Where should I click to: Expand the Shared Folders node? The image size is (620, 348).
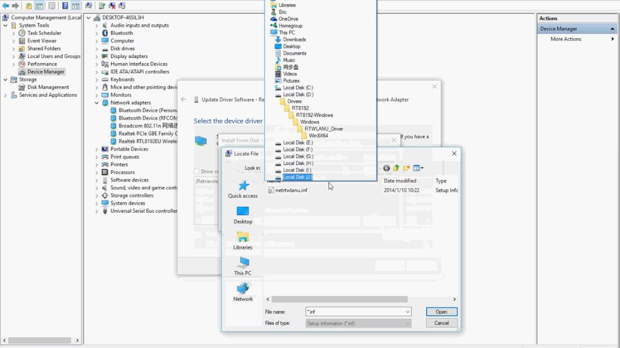coord(14,48)
